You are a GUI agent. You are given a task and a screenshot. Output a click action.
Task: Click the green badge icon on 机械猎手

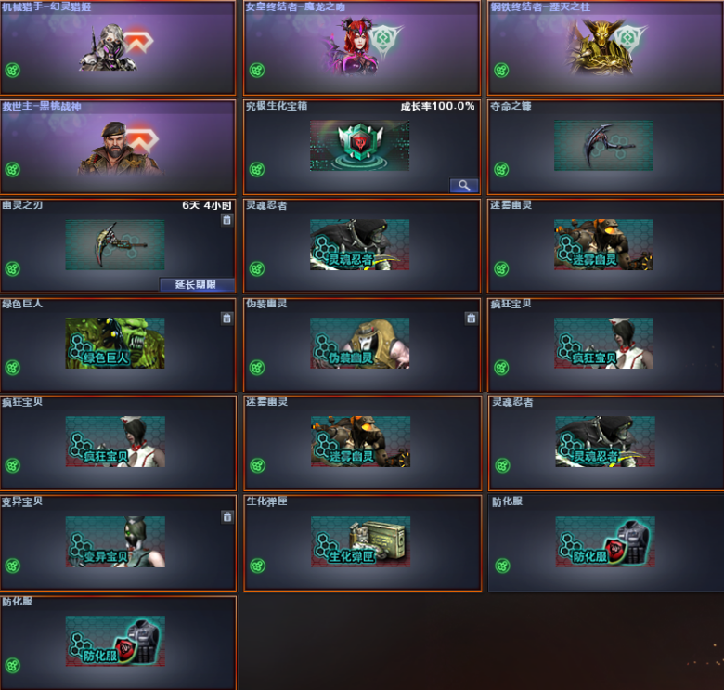coord(13,71)
